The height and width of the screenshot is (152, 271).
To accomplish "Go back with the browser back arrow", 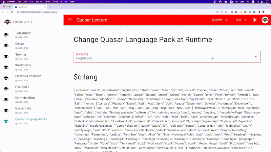I will (3, 12).
